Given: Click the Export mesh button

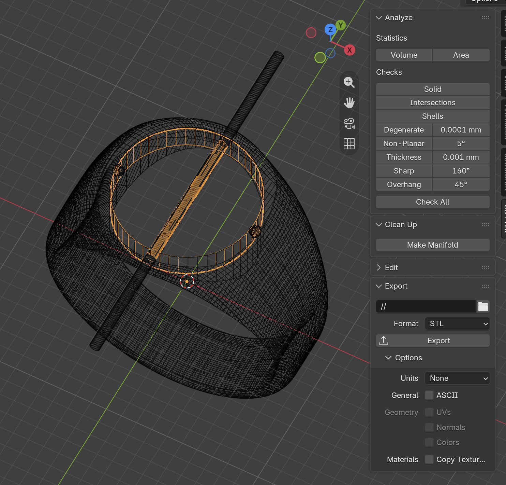Looking at the screenshot, I should 433,341.
